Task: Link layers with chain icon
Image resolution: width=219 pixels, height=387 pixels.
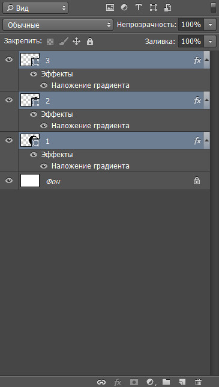Action: pyautogui.click(x=101, y=382)
